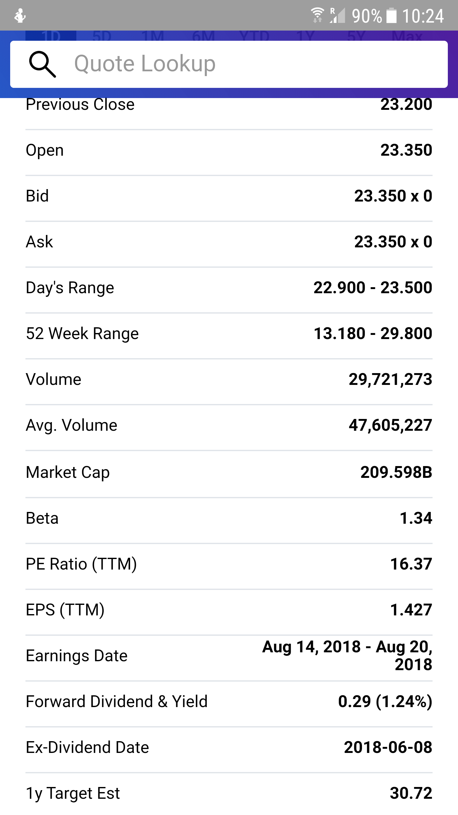This screenshot has height=815, width=458.
Task: Select the Volume figure 29,721,273
Action: (x=390, y=379)
